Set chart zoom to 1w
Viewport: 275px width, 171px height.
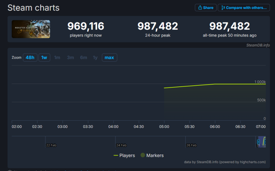[x=44, y=57]
